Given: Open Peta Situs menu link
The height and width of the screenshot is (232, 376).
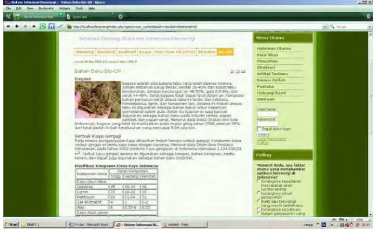Looking at the screenshot, I should coord(267,55).
